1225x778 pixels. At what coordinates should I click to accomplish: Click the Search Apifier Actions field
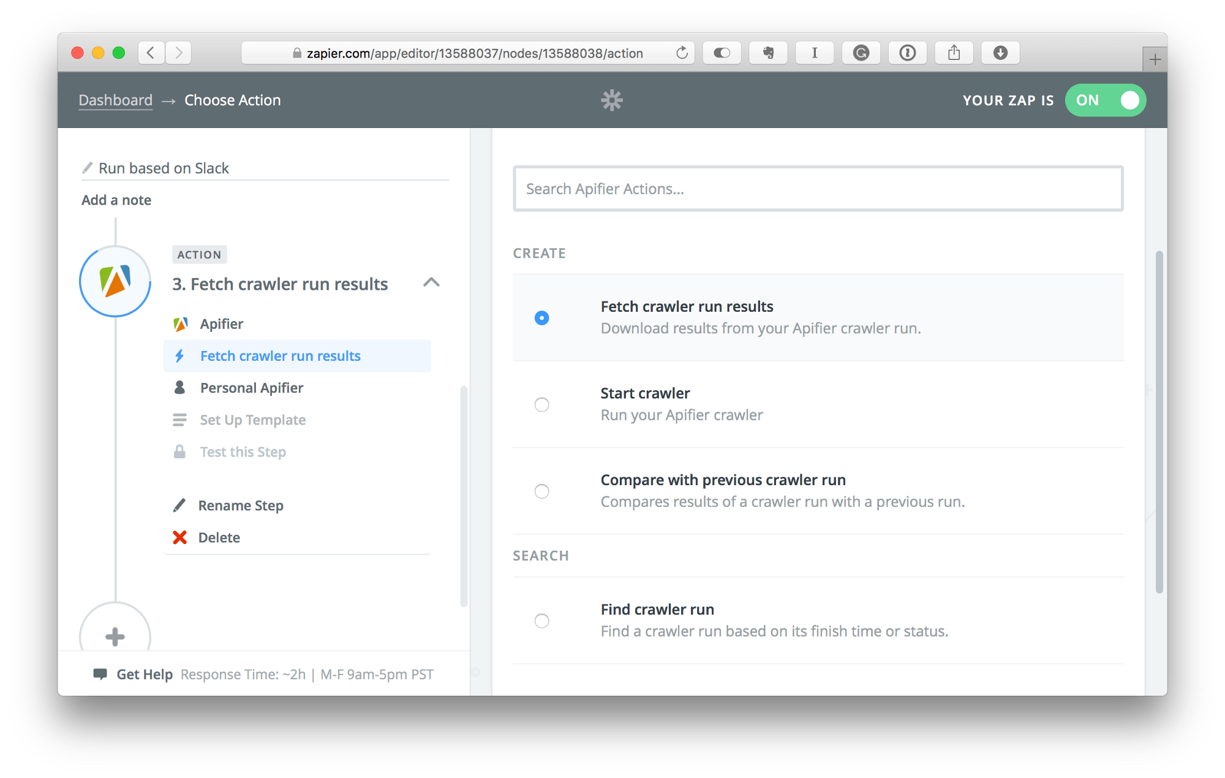pos(818,189)
